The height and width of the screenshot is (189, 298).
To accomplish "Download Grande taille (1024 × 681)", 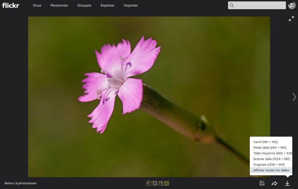I will point(272,159).
